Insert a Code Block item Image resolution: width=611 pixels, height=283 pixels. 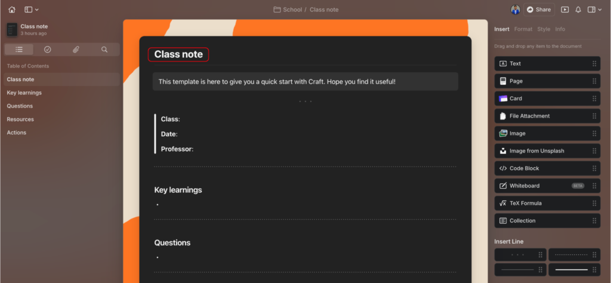tap(548, 168)
